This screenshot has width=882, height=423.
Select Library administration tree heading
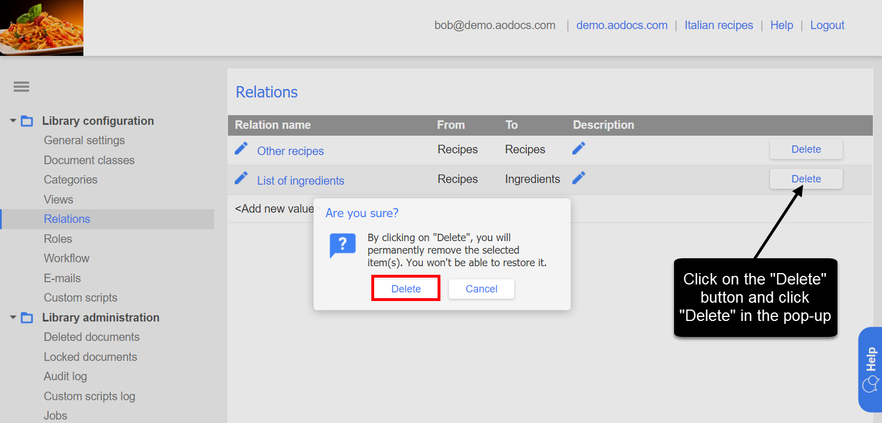click(x=101, y=318)
